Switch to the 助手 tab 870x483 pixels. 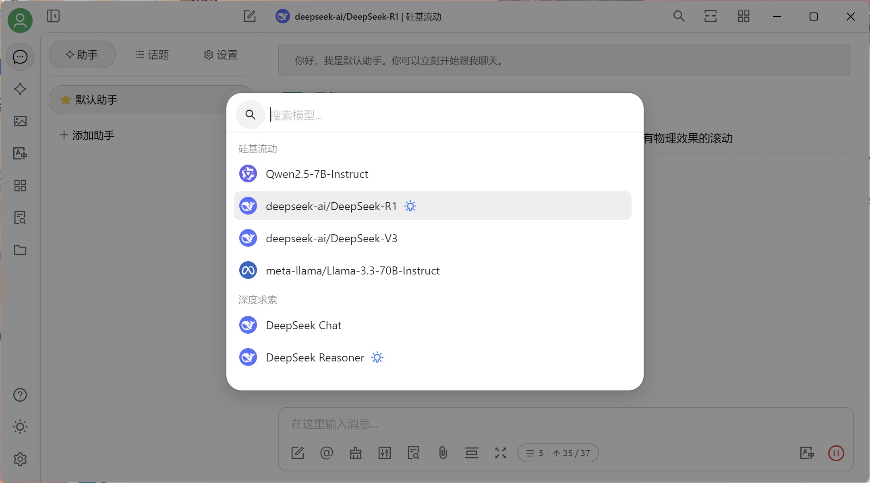coord(82,55)
